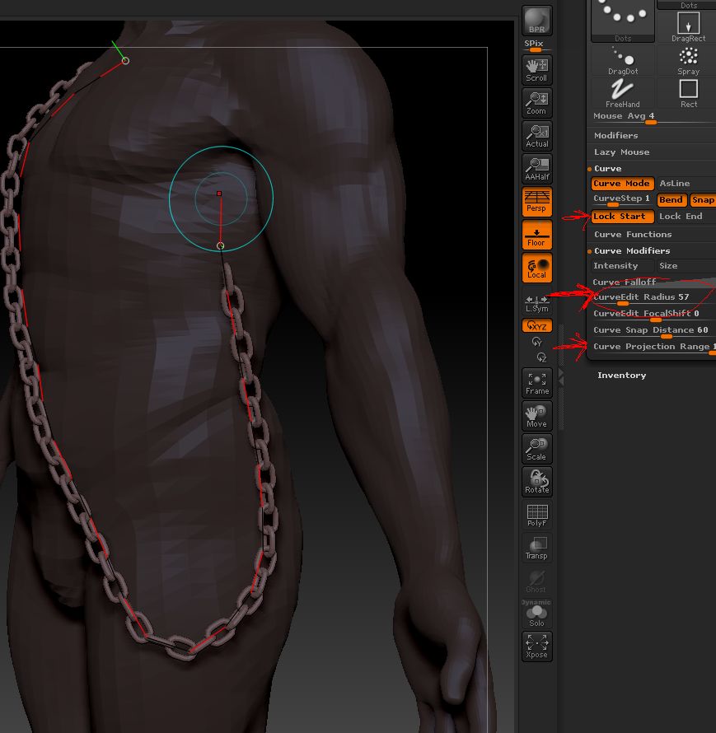Collapse the Curve section

(x=607, y=169)
